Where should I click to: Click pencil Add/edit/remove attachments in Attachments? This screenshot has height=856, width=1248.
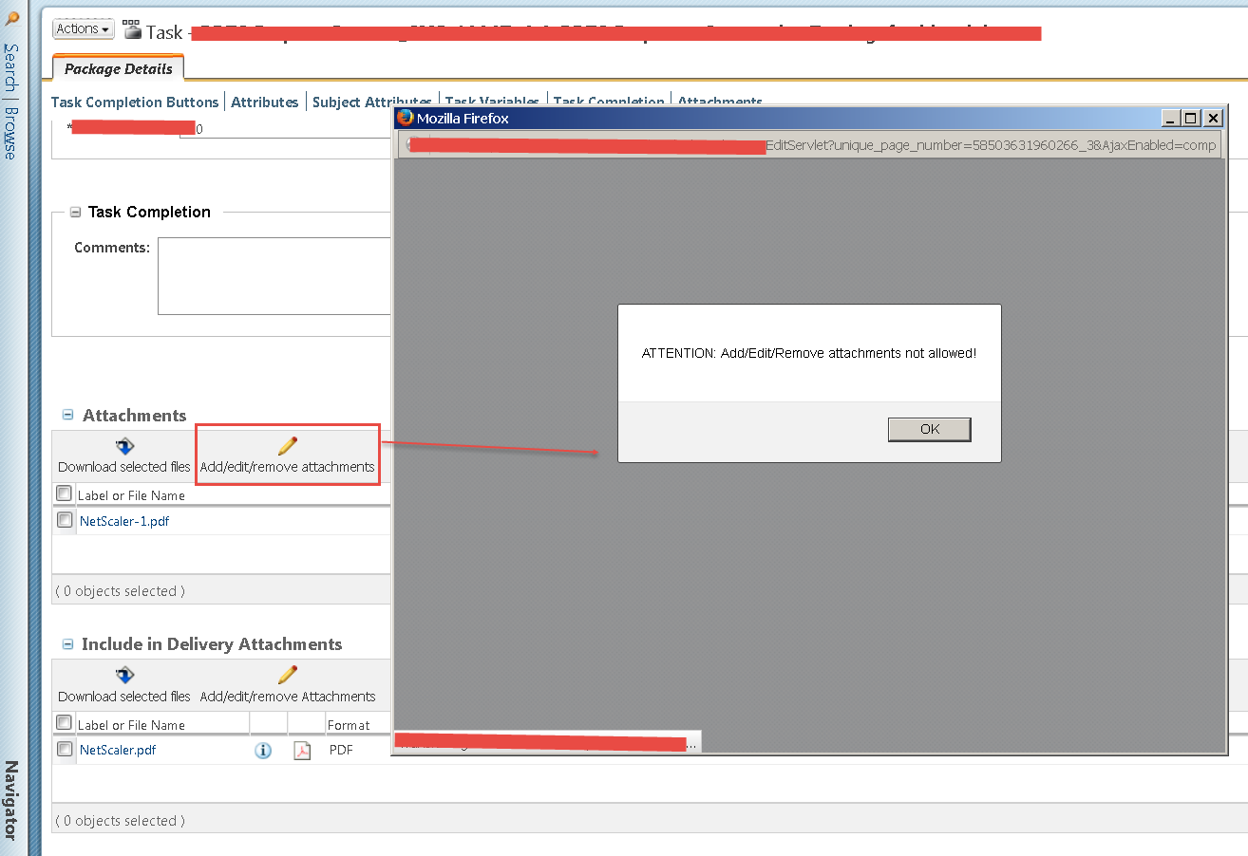click(x=287, y=456)
